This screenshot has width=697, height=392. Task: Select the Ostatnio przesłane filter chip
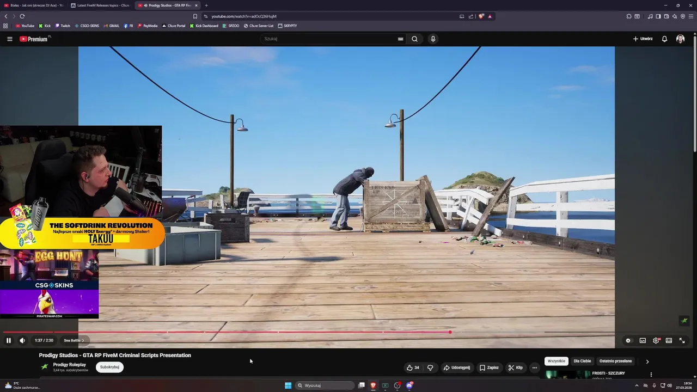[x=615, y=361]
